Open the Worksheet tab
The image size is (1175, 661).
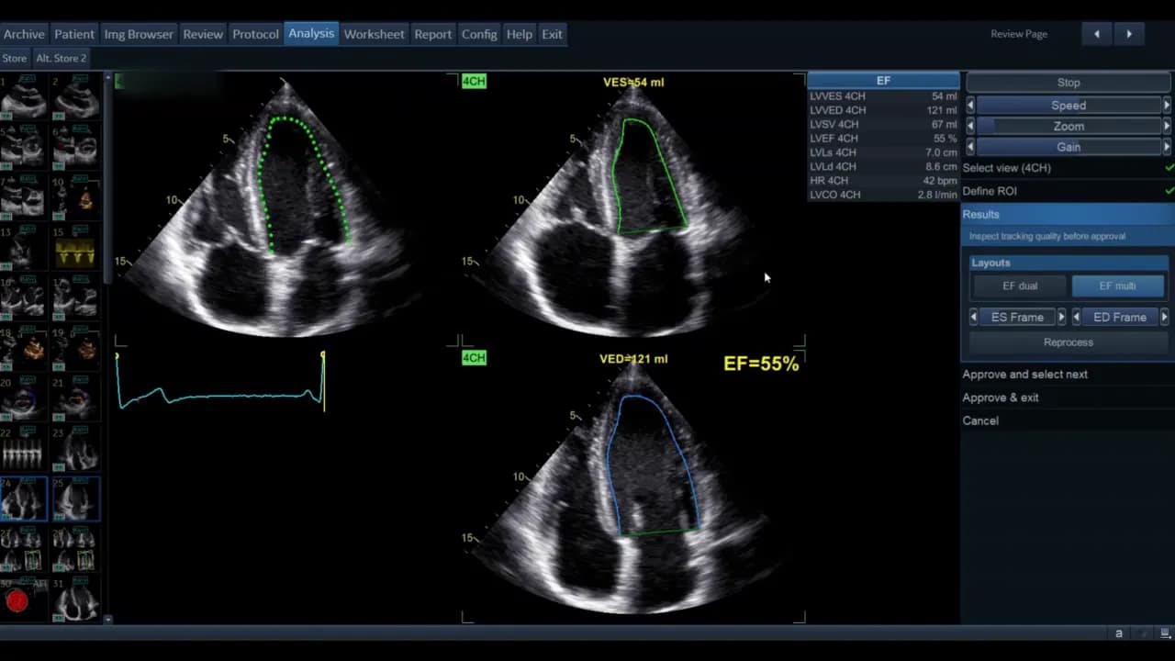[374, 34]
